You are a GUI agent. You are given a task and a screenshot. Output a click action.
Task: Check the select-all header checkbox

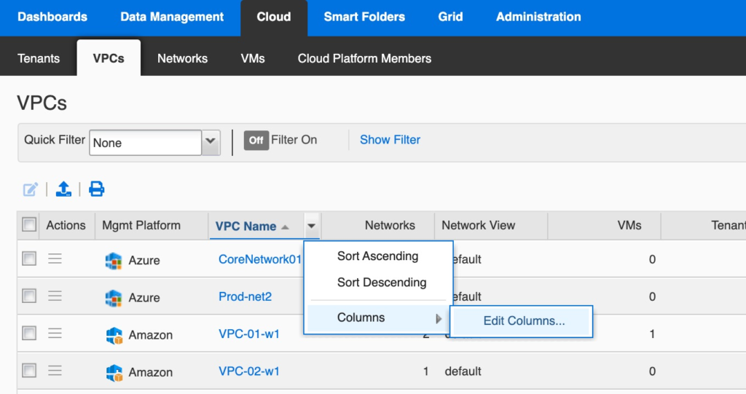pos(29,225)
